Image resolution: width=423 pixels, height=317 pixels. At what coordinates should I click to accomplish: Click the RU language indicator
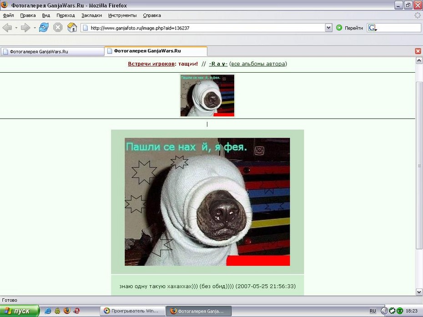tap(373, 311)
